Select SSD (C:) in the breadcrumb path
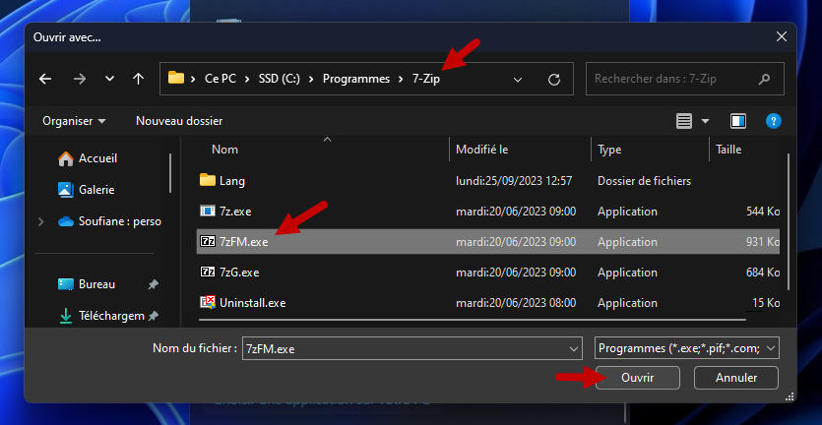 click(x=279, y=79)
